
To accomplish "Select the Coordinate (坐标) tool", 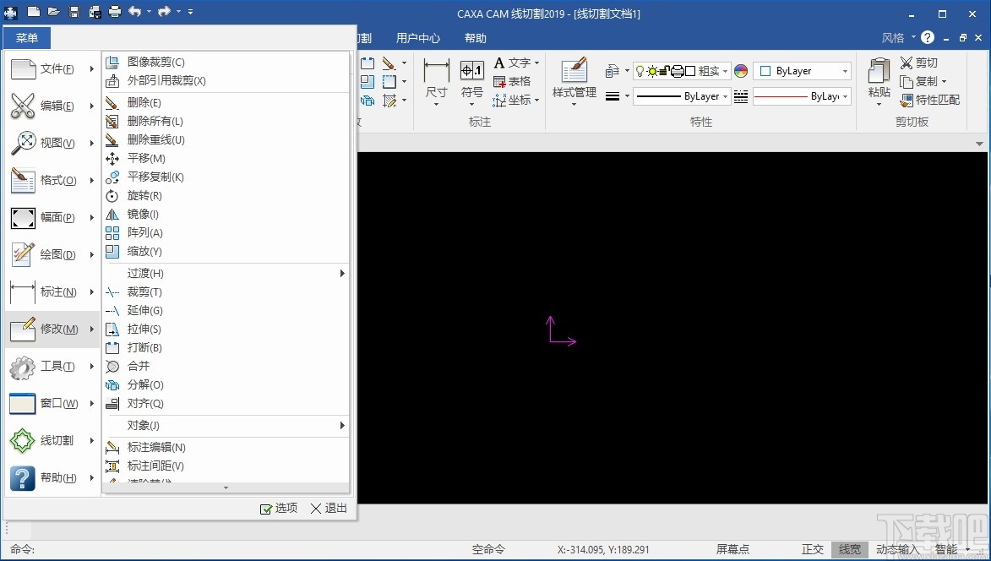I will [x=515, y=100].
